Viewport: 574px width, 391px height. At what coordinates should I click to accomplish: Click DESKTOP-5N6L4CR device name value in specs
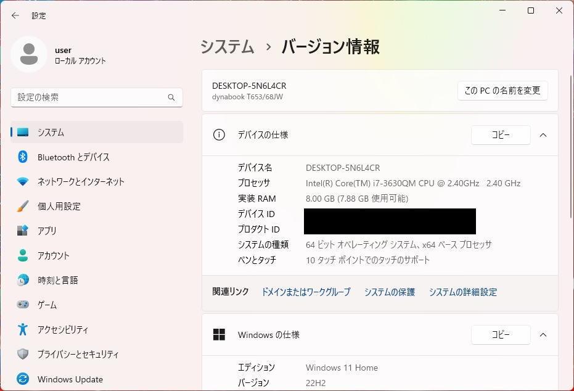tap(343, 168)
